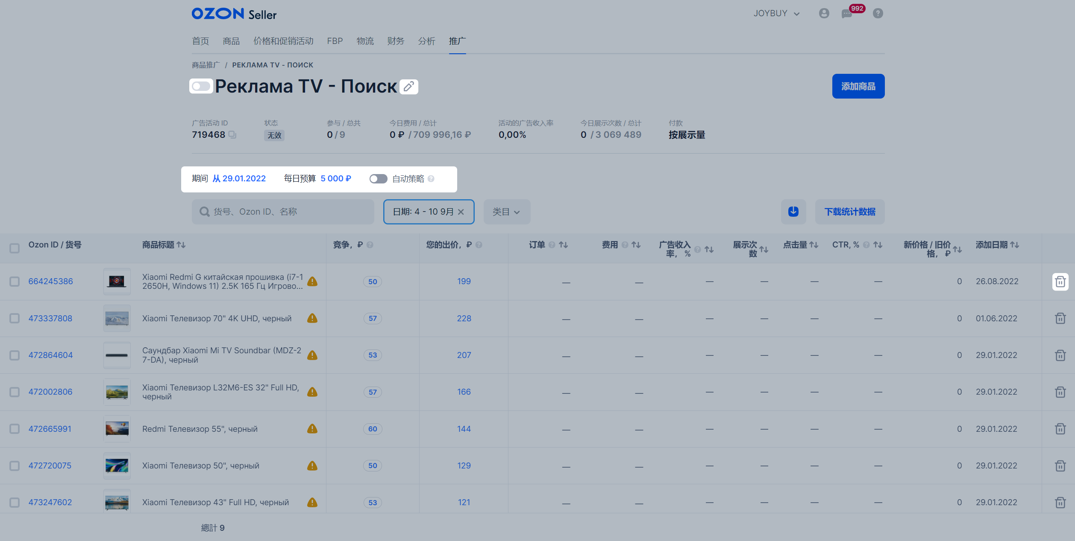Screen dimensions: 1075x541
Task: Open the 财务 tab
Action: click(x=396, y=41)
